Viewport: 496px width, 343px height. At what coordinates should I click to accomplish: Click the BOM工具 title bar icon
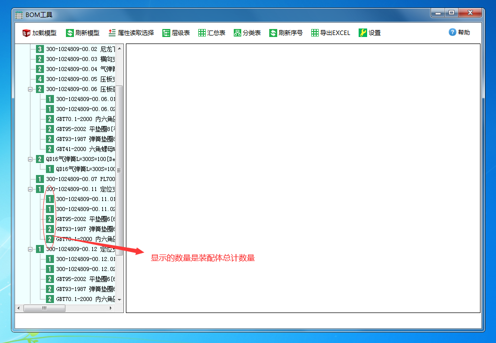19,14
